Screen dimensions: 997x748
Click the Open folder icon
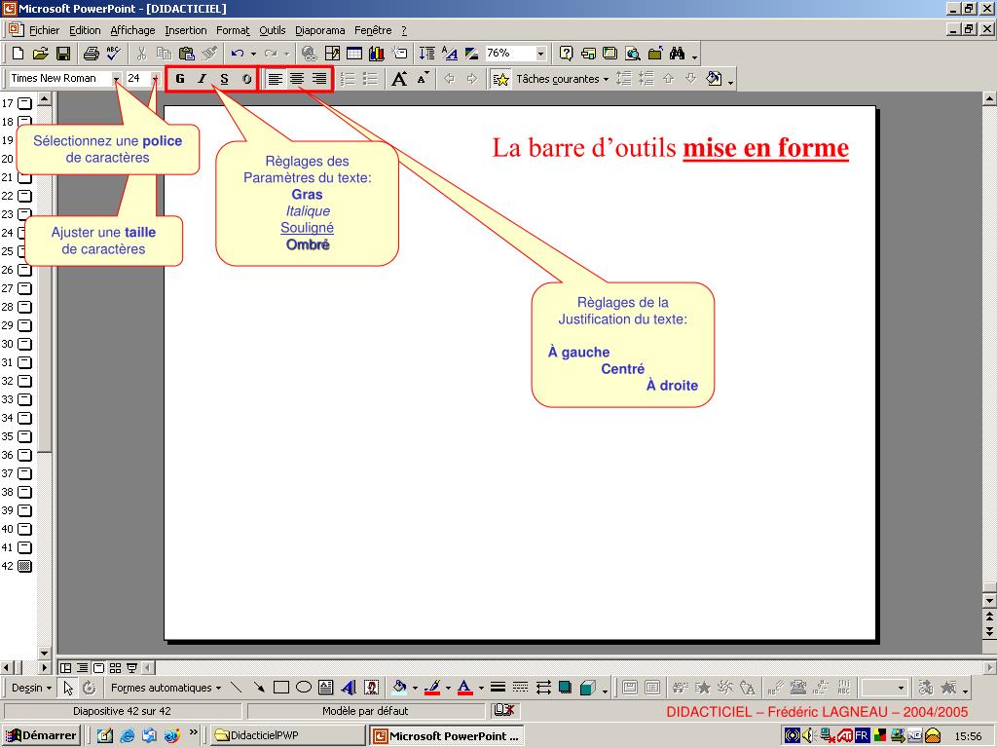click(40, 54)
